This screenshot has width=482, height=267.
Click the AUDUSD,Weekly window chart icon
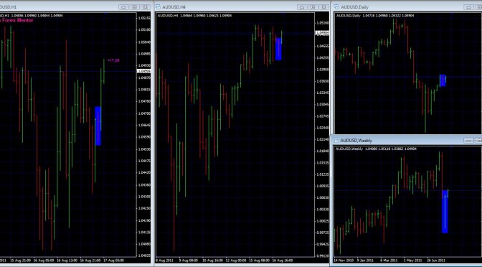pyautogui.click(x=336, y=140)
